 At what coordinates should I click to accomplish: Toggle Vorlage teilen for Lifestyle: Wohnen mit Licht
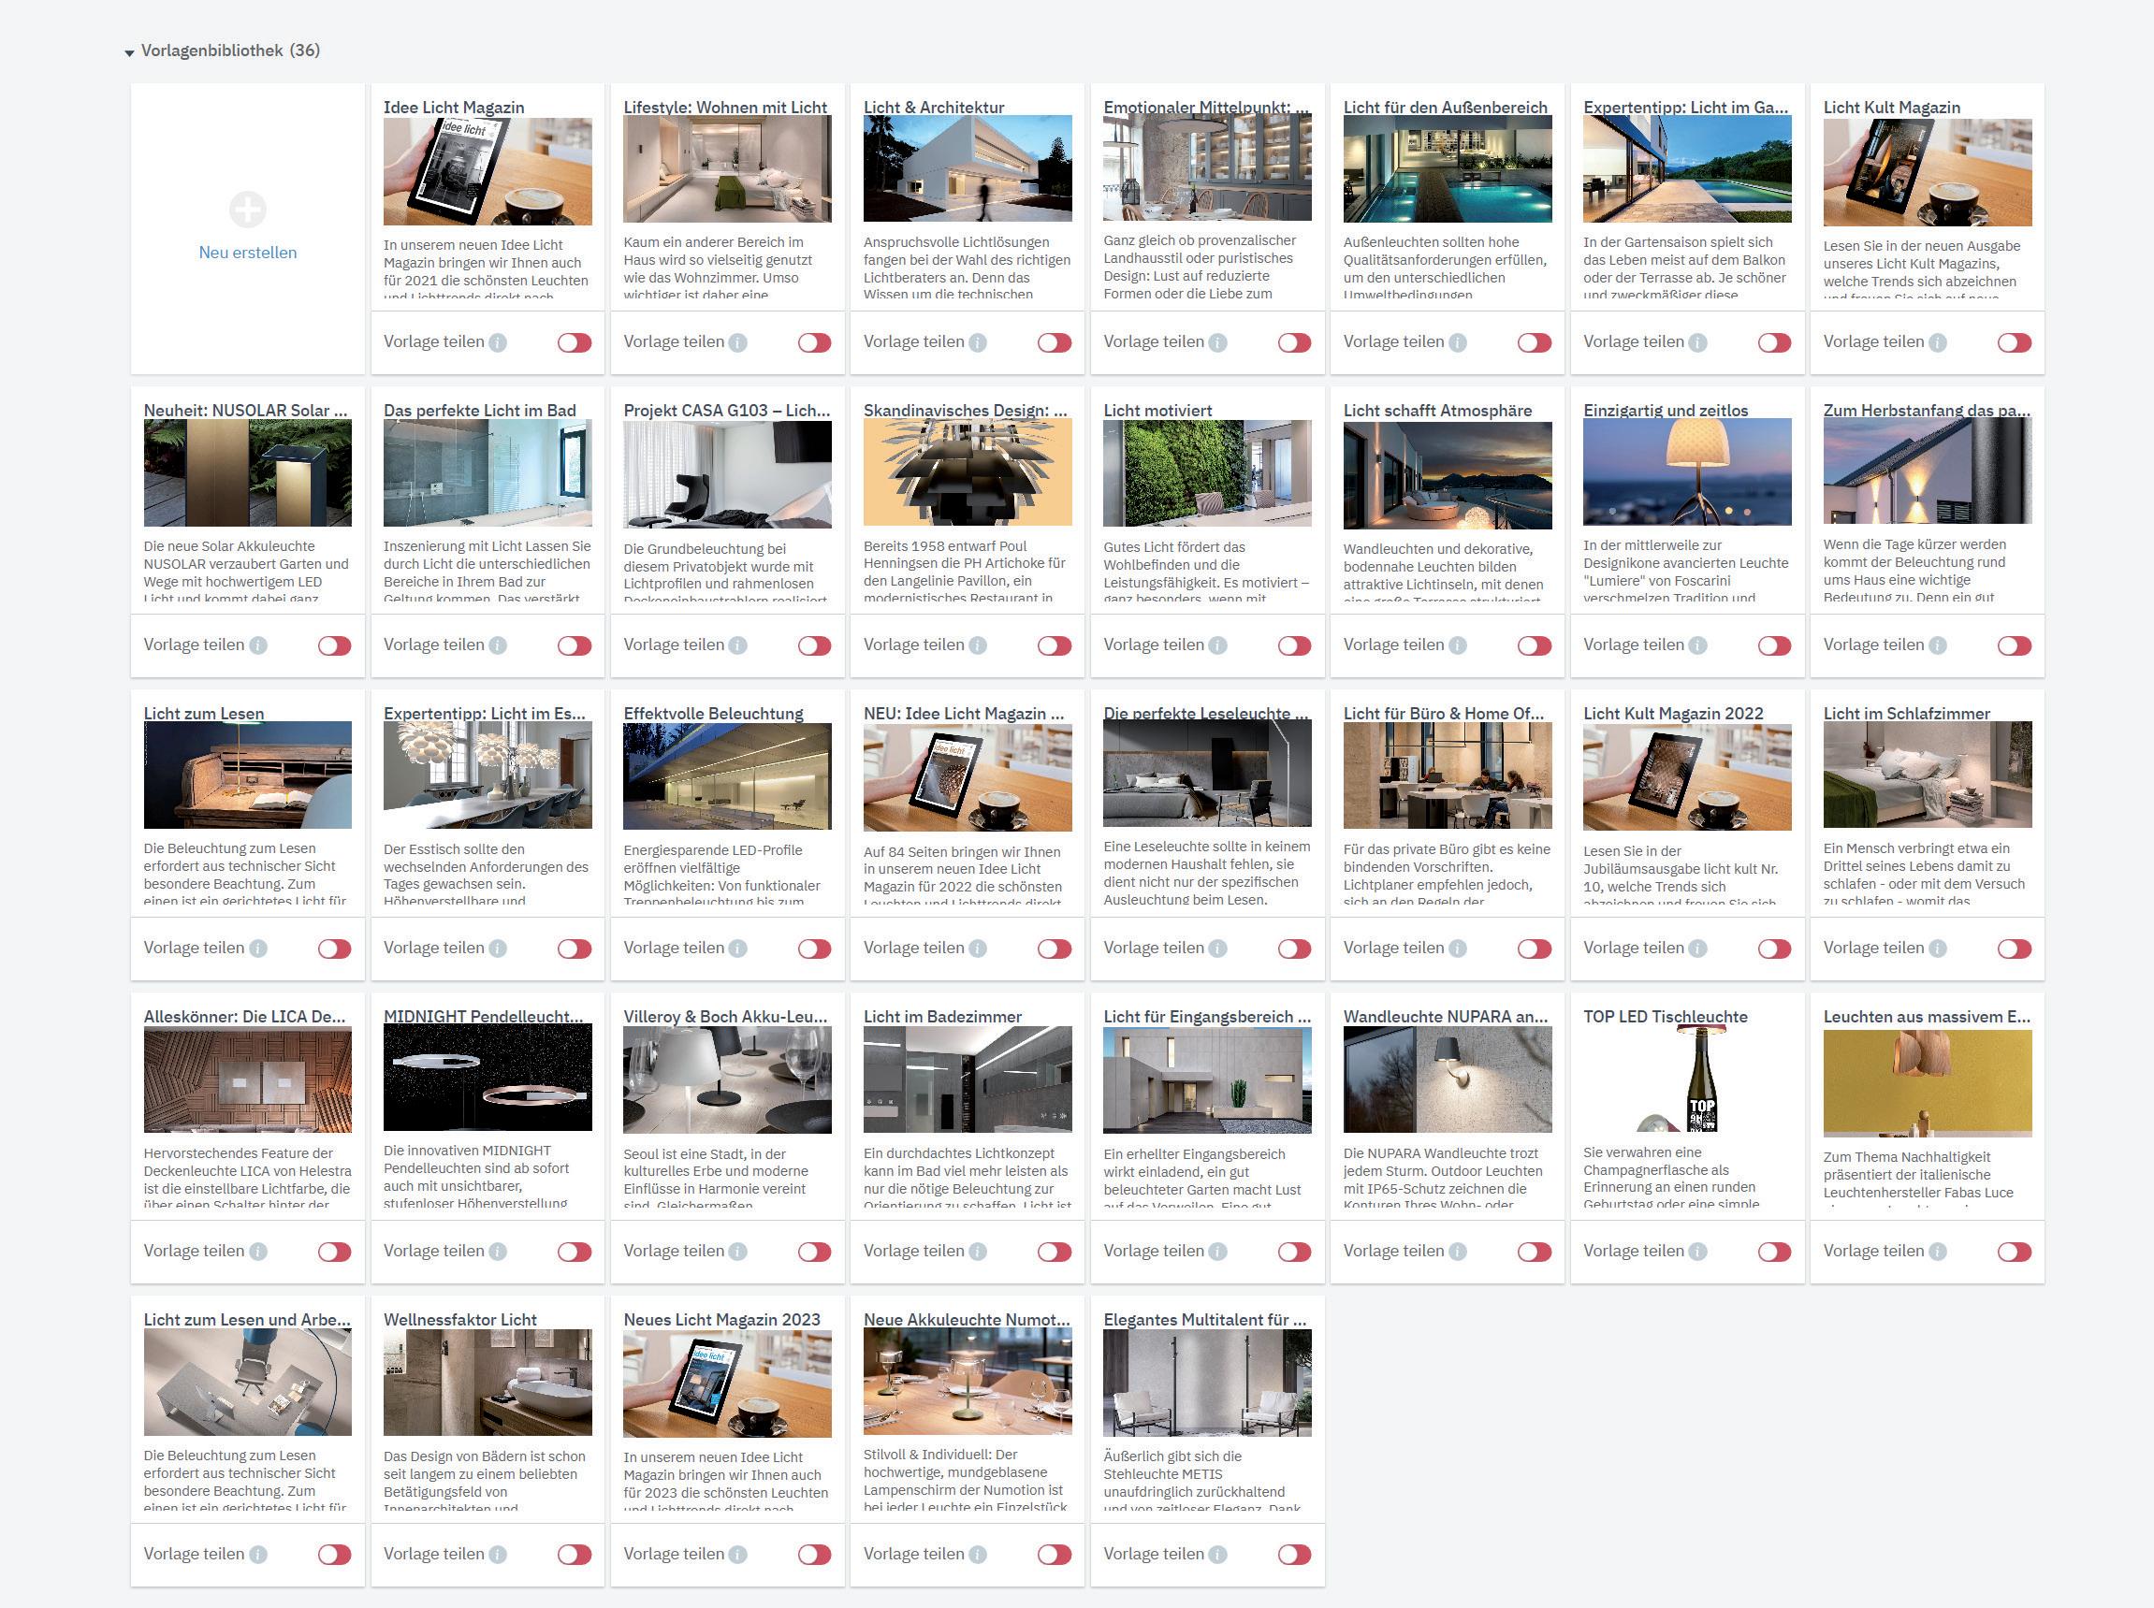pos(814,342)
